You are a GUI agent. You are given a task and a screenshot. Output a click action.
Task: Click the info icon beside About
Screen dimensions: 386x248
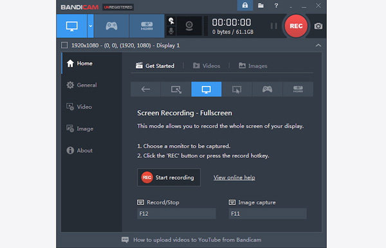click(x=70, y=150)
